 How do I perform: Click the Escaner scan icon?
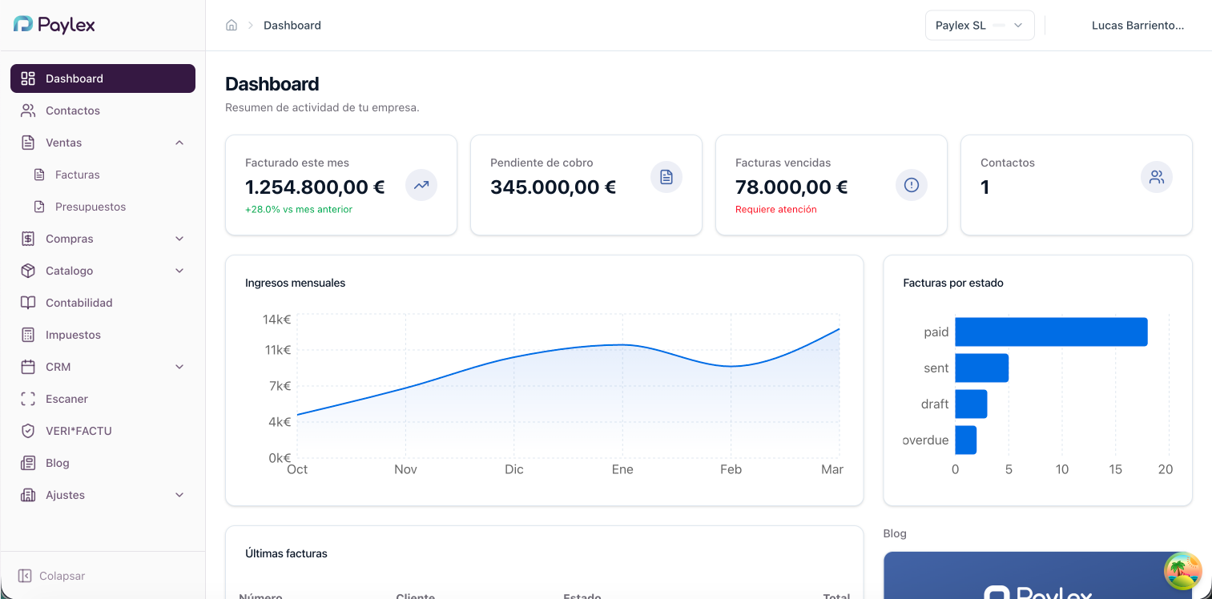(27, 398)
